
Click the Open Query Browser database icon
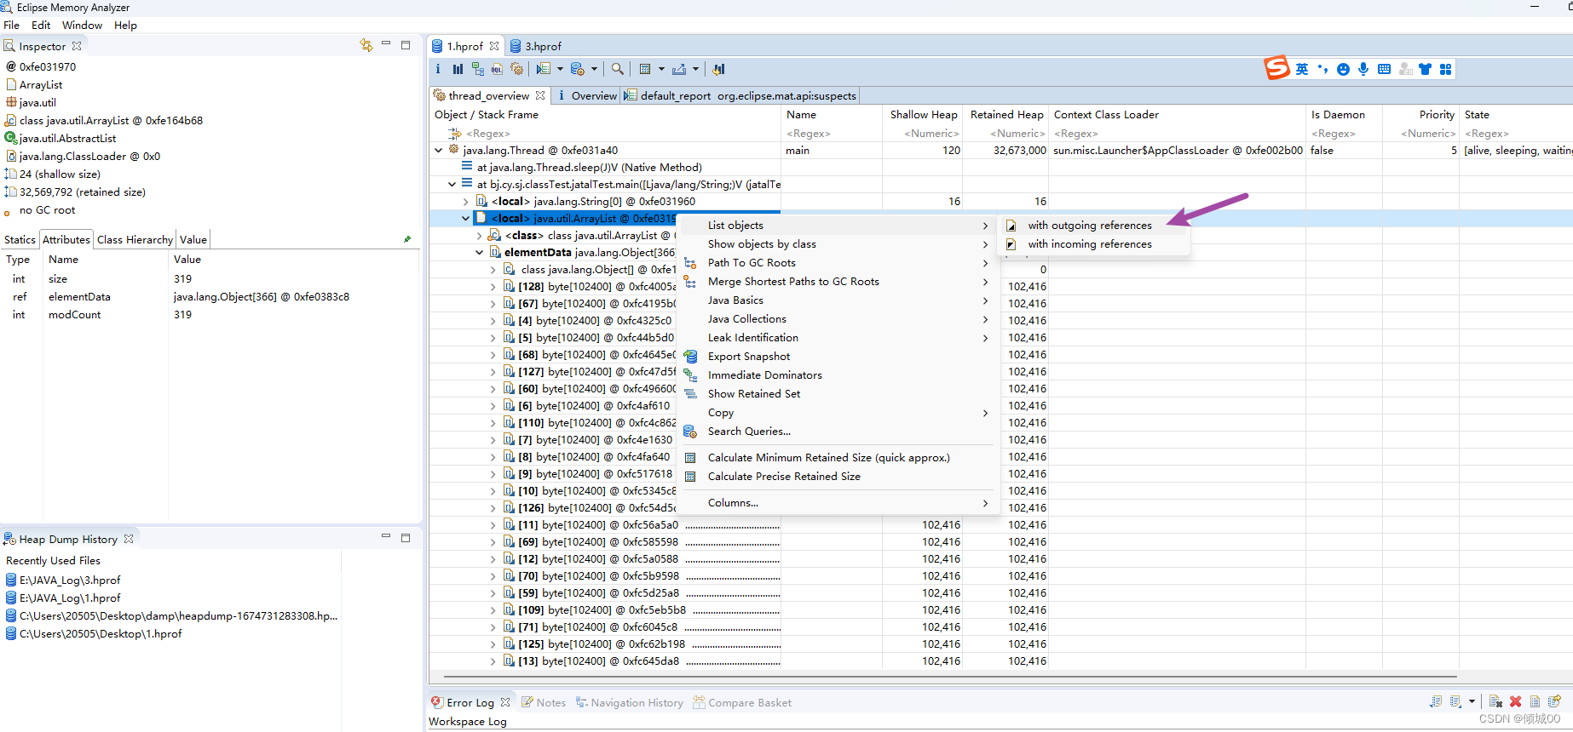point(578,69)
